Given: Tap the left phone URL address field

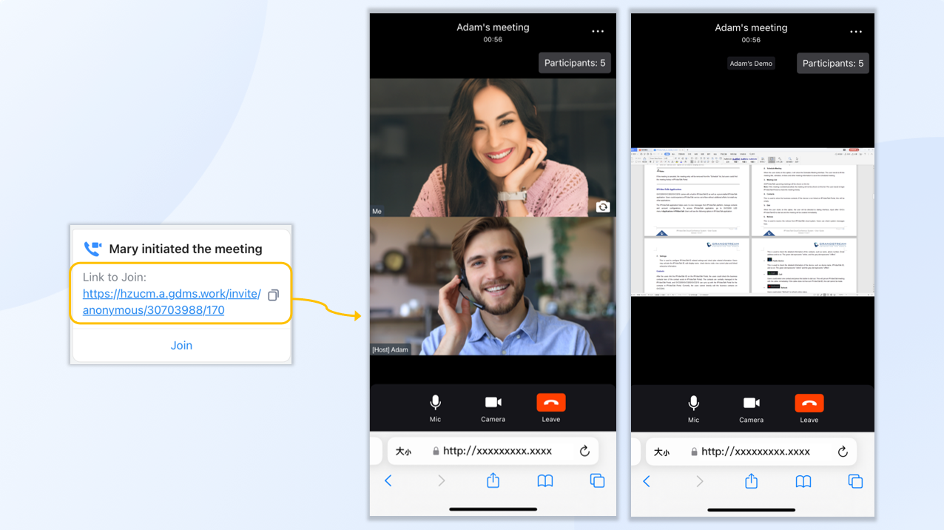Looking at the screenshot, I should click(496, 451).
